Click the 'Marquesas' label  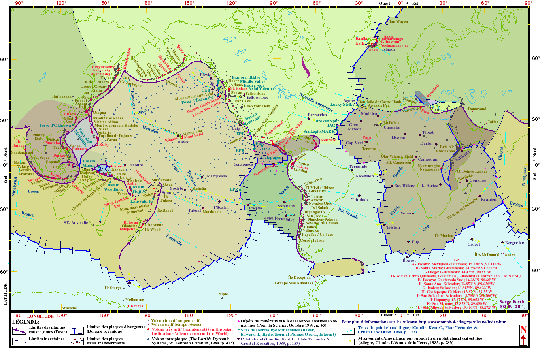217,176
